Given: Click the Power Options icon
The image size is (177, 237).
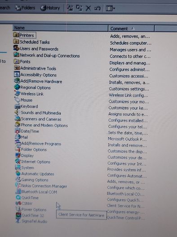Looking at the screenshot, I should [x=18, y=209].
